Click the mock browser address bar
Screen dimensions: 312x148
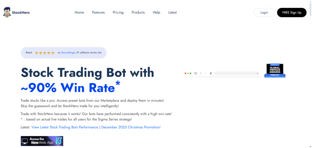pos(236,73)
